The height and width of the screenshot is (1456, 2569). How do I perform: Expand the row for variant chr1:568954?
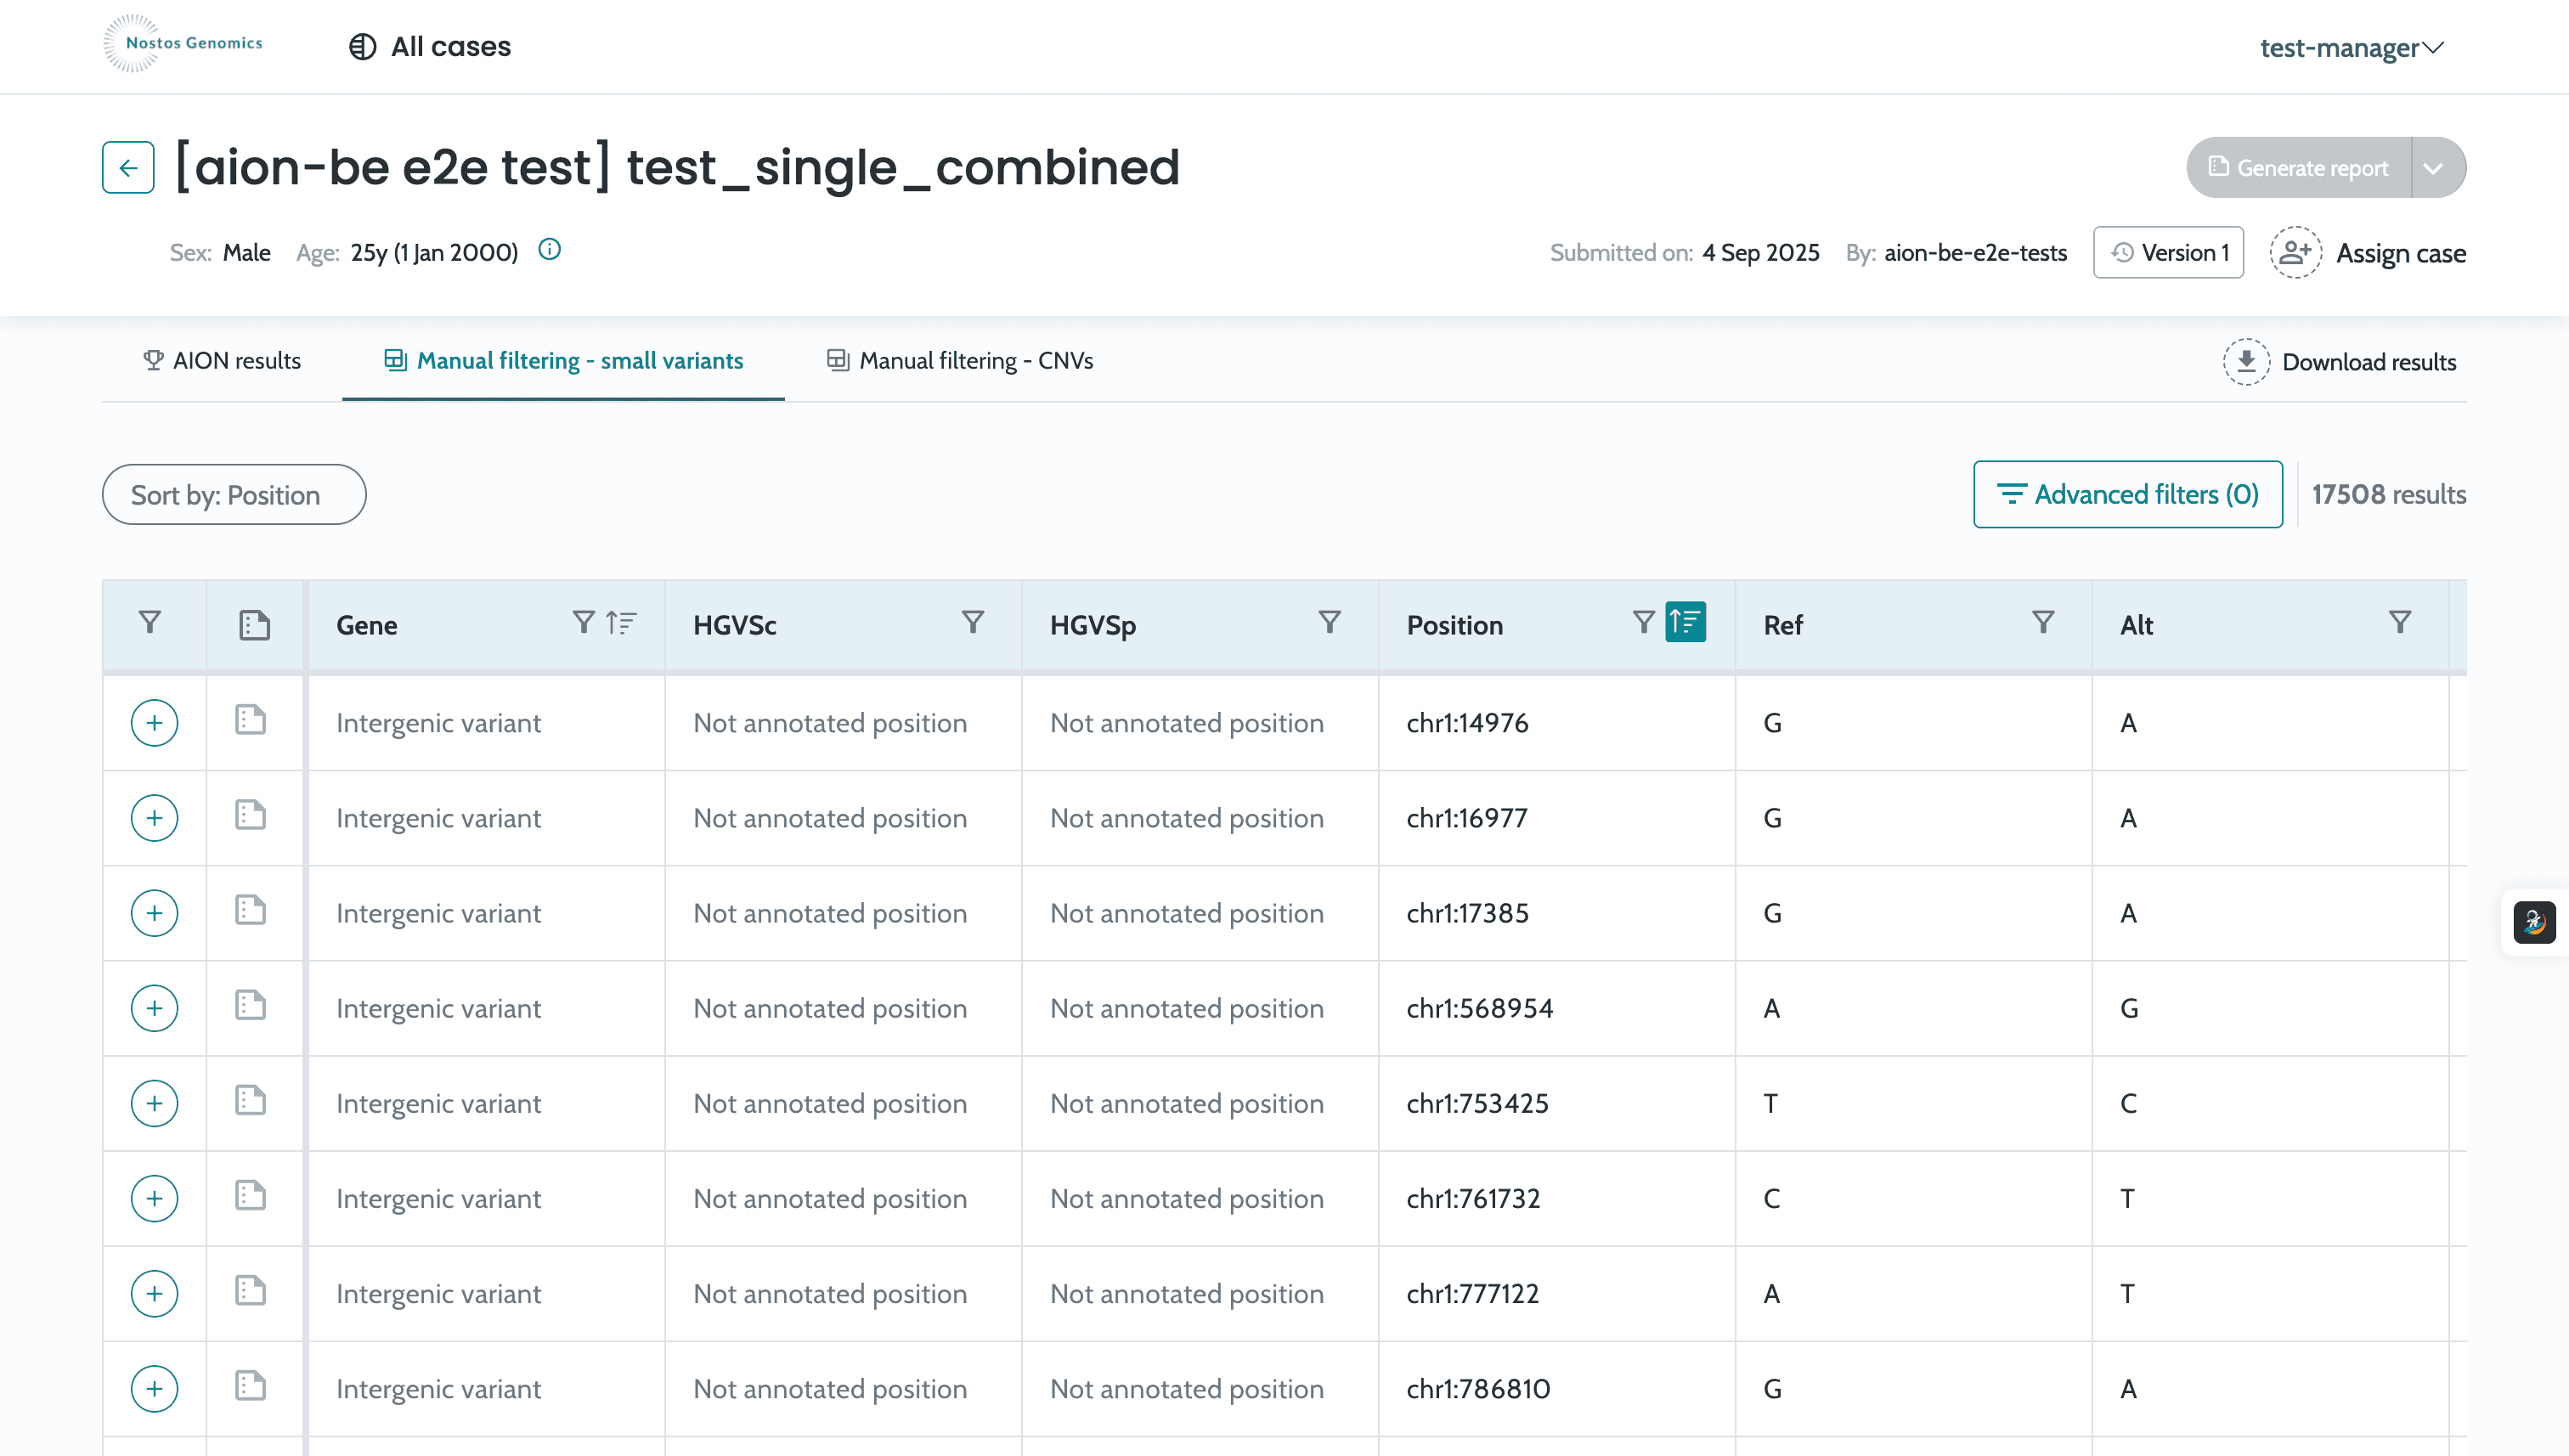[154, 1008]
